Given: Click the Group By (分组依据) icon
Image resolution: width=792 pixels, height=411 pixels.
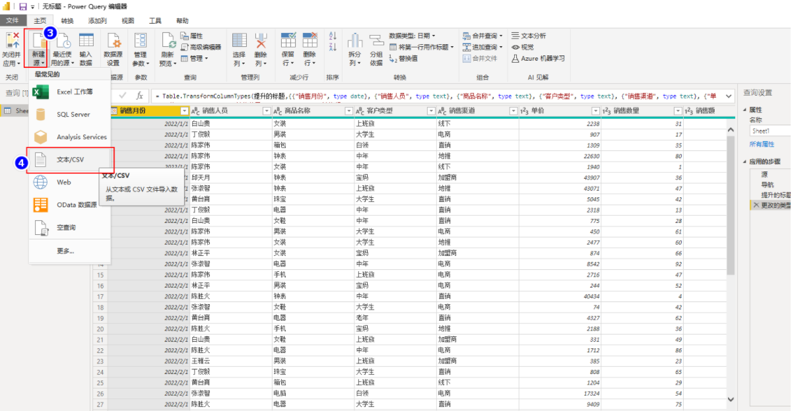Looking at the screenshot, I should tap(376, 40).
